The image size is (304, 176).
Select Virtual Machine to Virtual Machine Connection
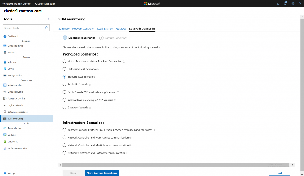click(x=64, y=61)
